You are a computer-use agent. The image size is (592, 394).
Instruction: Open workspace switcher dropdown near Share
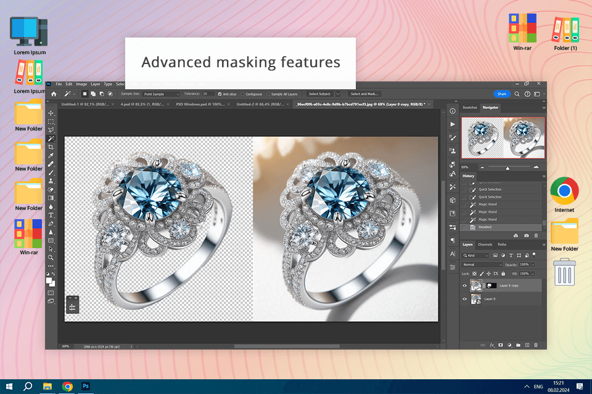point(539,94)
